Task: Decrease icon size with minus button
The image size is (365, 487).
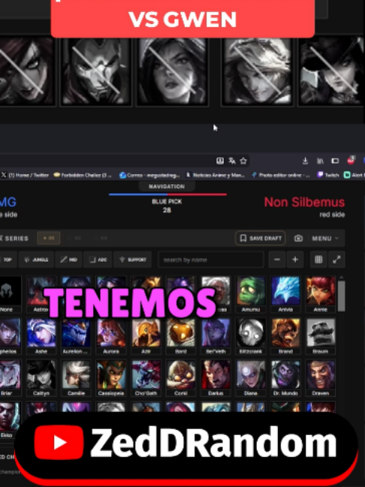Action: click(x=277, y=259)
